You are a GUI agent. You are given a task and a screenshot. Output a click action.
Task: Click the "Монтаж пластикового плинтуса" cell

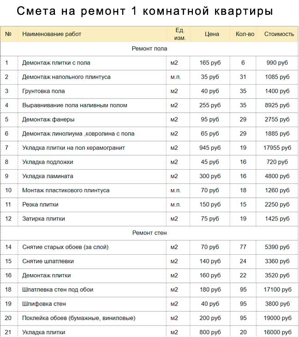pyautogui.click(x=66, y=190)
